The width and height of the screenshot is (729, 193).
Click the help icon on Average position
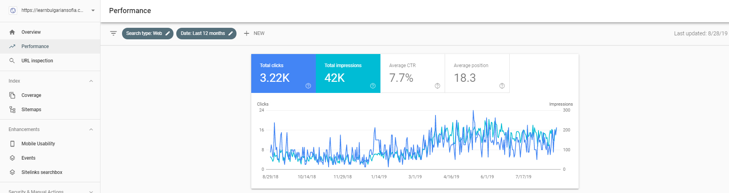click(x=502, y=86)
